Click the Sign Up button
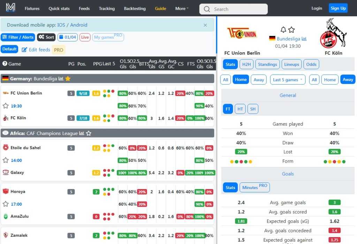 [338, 8]
